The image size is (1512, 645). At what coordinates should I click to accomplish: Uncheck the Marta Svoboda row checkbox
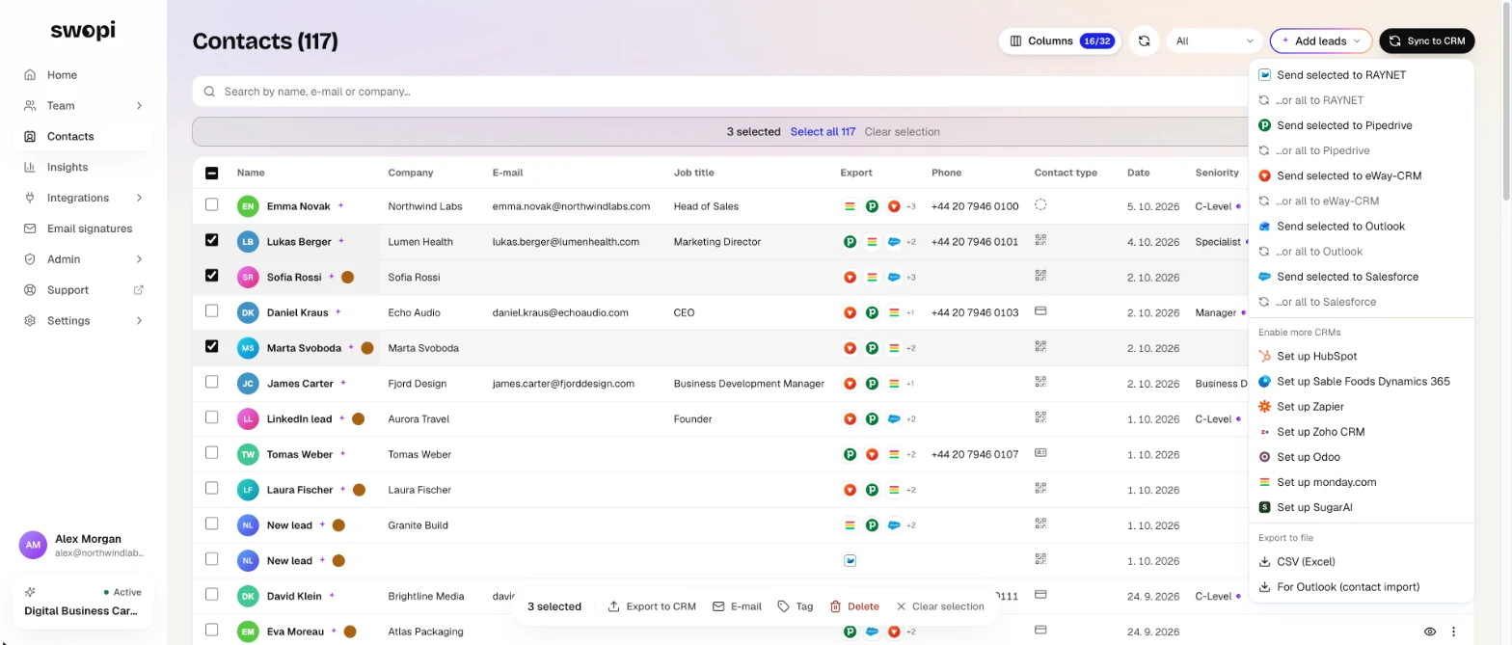(x=212, y=346)
